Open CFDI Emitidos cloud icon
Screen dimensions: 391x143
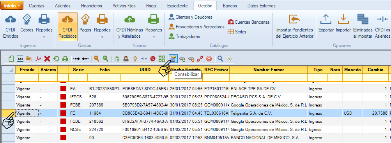[11, 19]
